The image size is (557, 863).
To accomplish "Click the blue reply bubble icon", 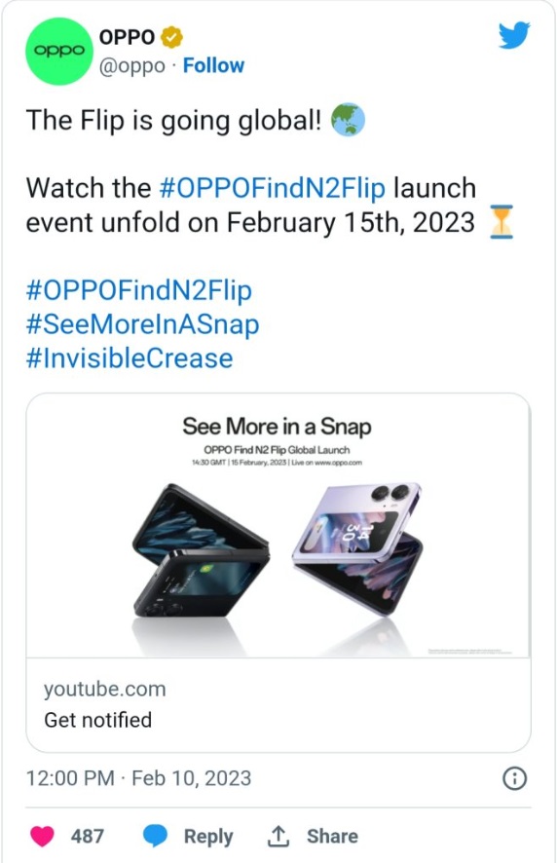I will pos(155,836).
